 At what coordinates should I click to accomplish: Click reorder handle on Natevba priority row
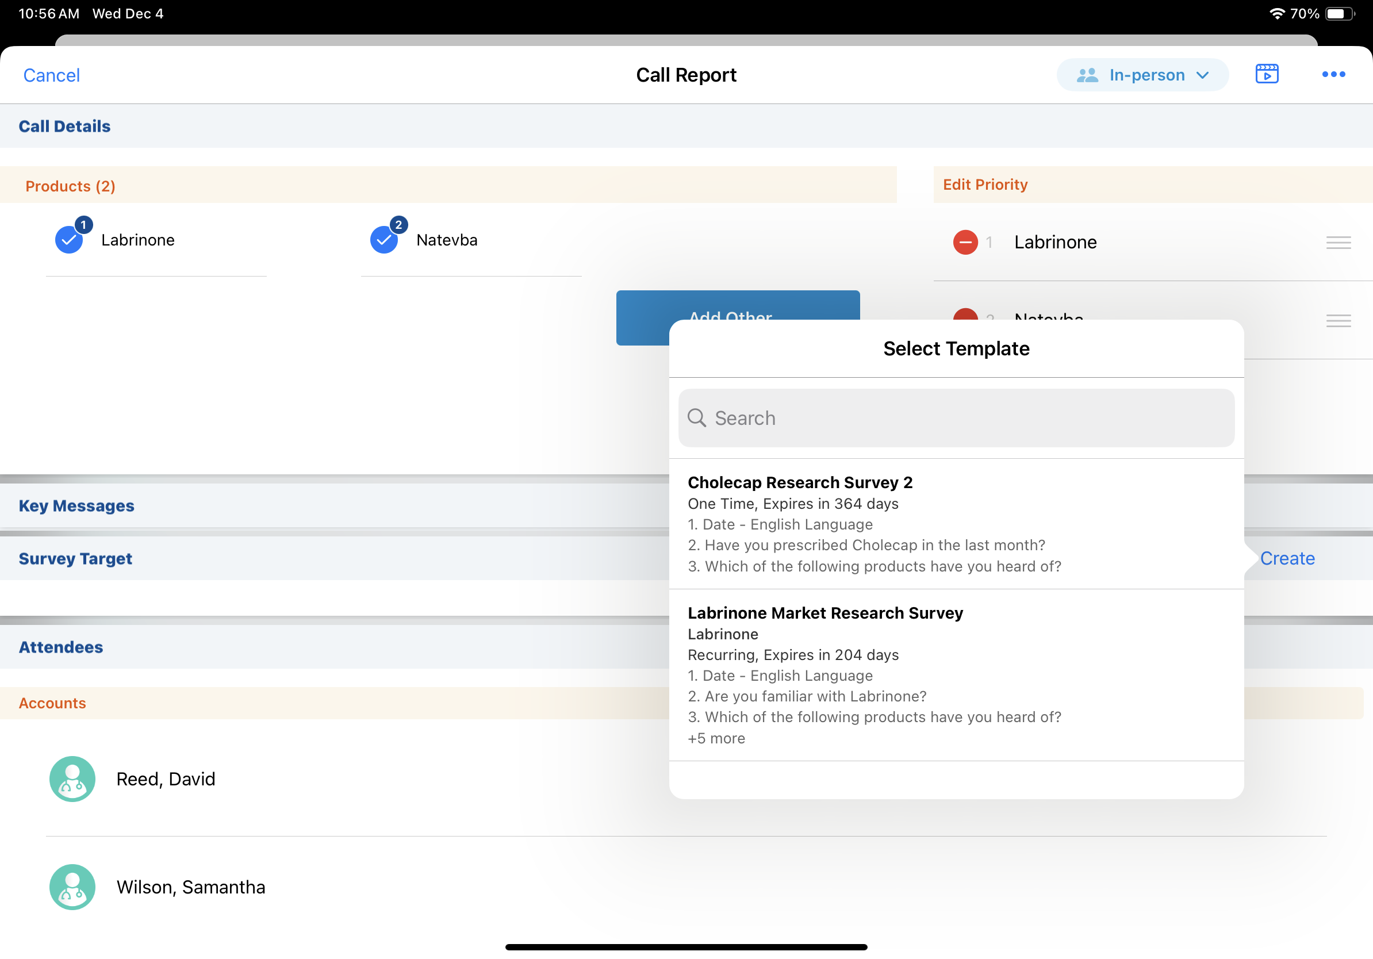pos(1338,320)
